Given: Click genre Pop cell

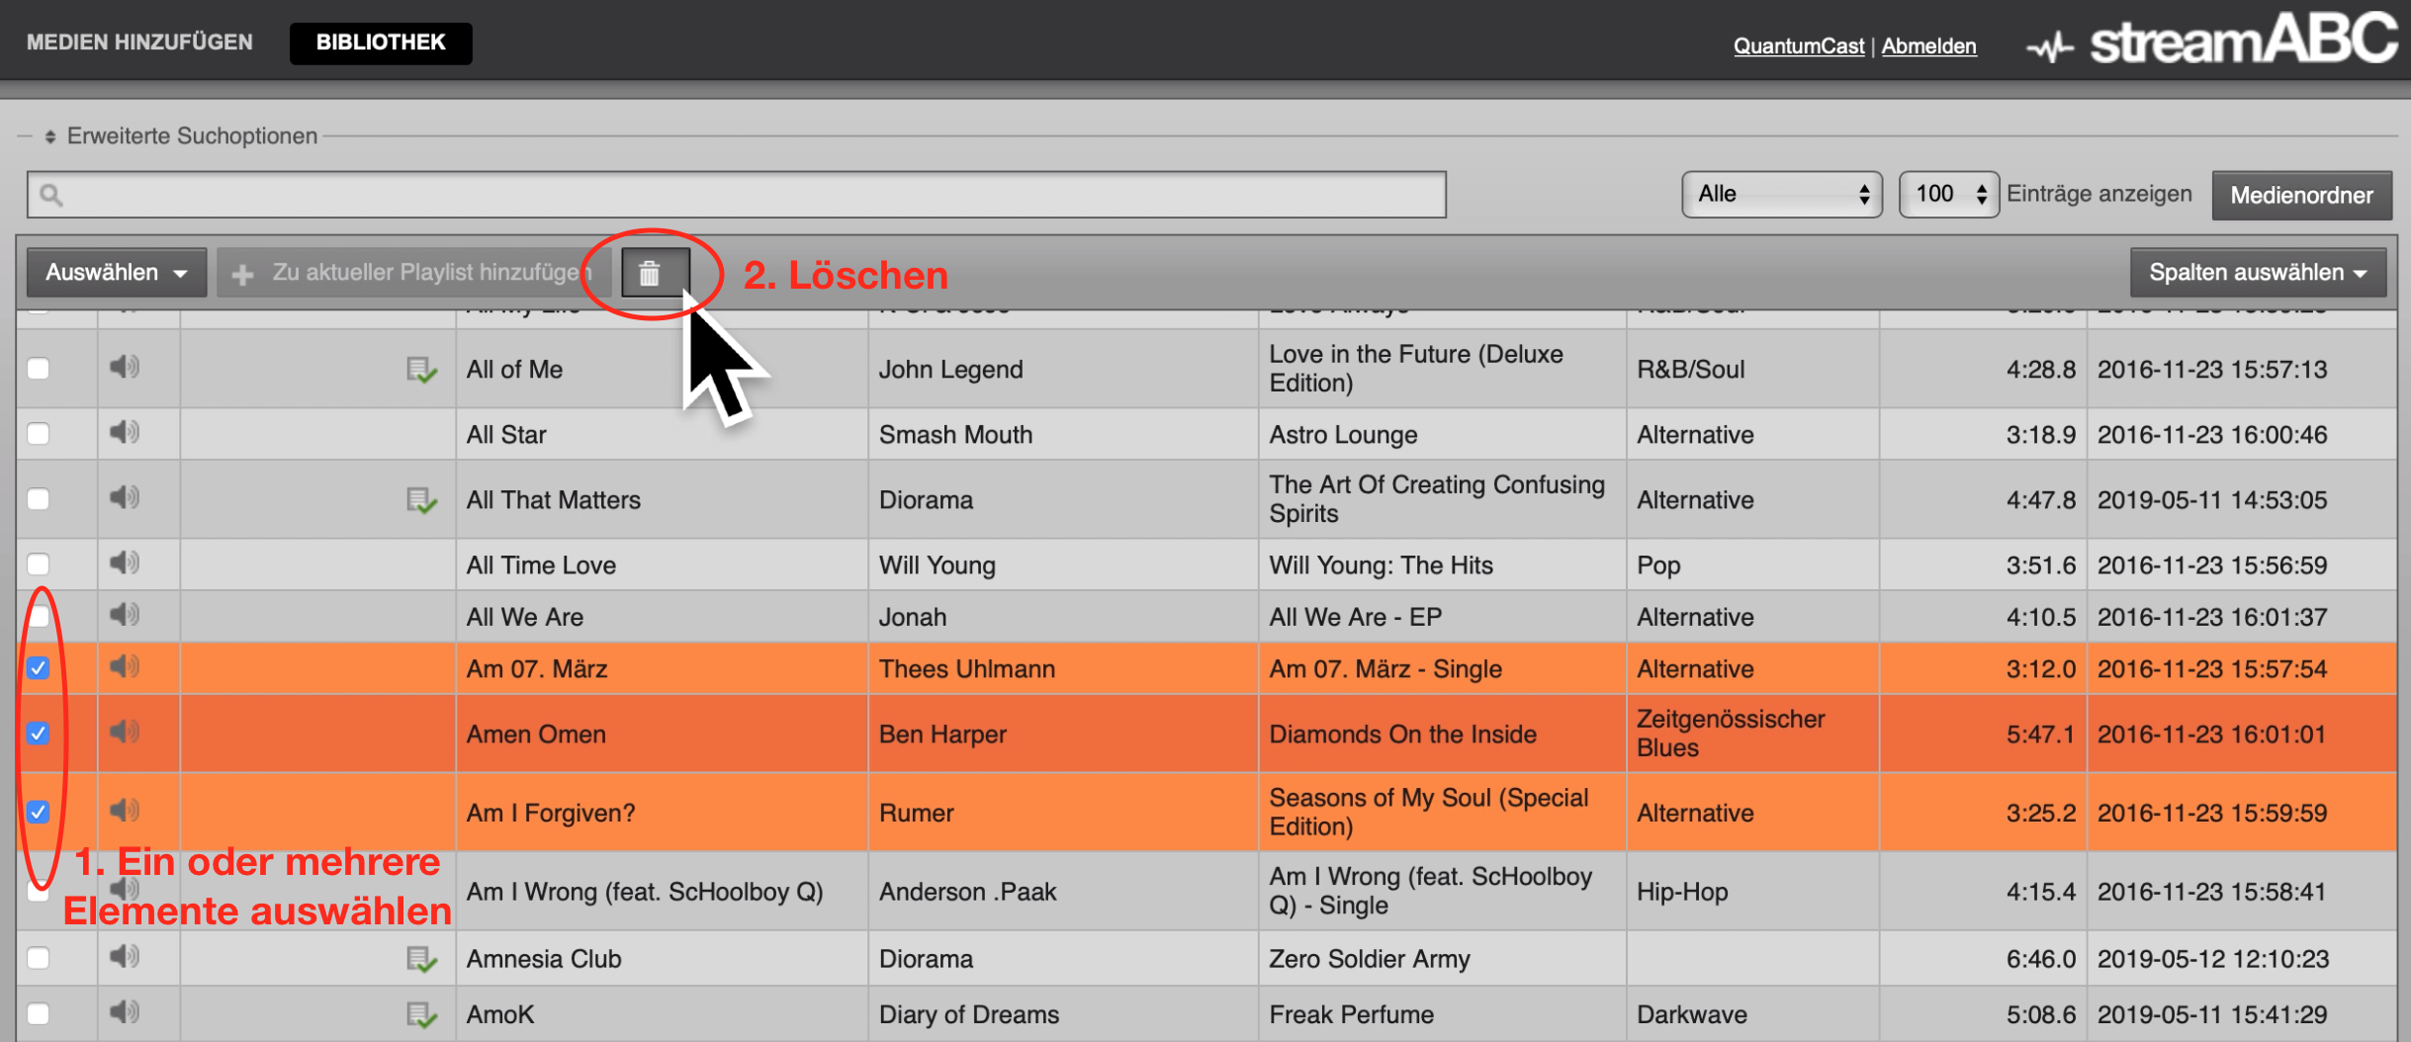Looking at the screenshot, I should tap(1658, 565).
